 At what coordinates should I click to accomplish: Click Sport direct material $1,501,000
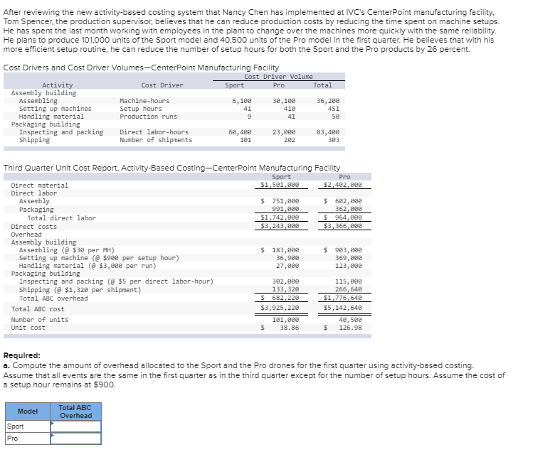point(280,185)
